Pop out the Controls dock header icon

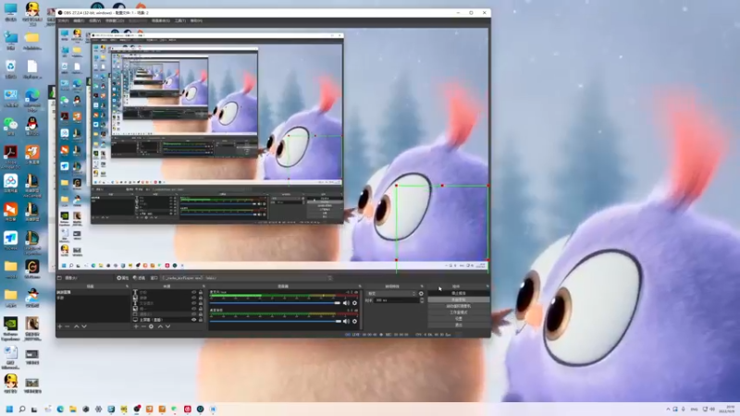487,287
